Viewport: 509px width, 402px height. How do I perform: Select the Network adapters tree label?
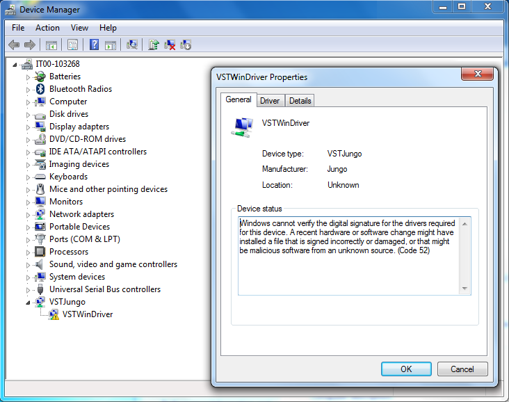point(82,214)
